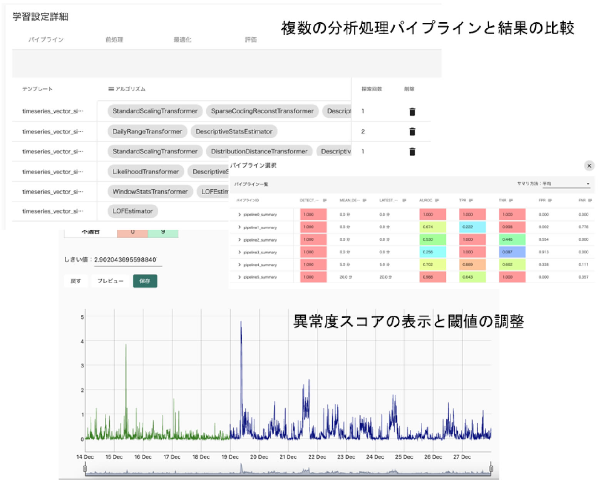Click the しきい値 threshold input field

tap(127, 260)
